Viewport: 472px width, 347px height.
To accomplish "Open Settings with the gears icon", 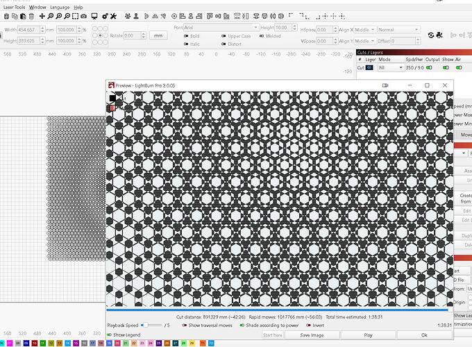I will 105,16.
